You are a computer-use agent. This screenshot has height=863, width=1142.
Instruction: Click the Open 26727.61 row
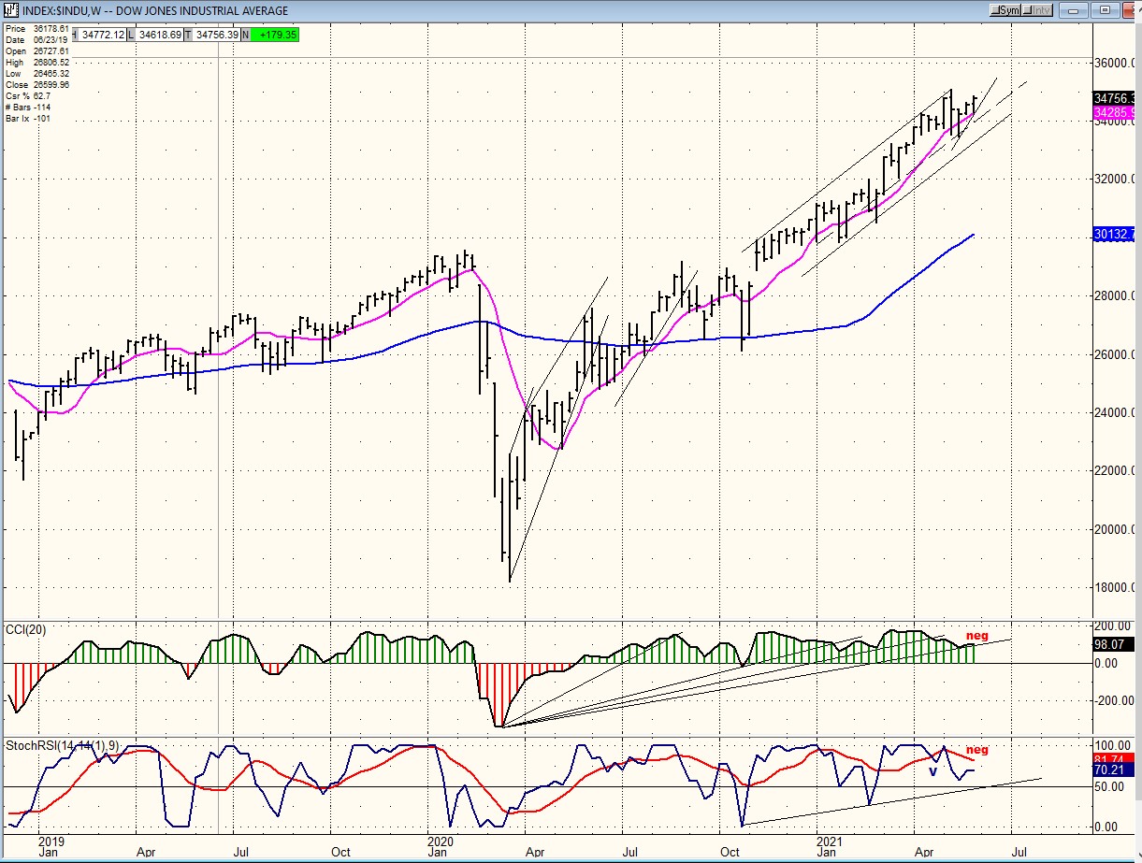tap(36, 51)
